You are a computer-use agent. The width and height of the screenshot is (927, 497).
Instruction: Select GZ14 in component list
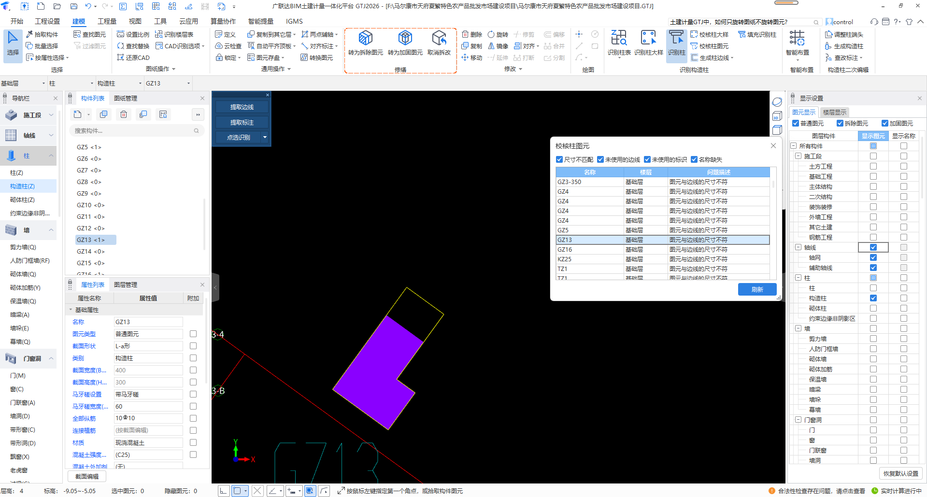[91, 251]
